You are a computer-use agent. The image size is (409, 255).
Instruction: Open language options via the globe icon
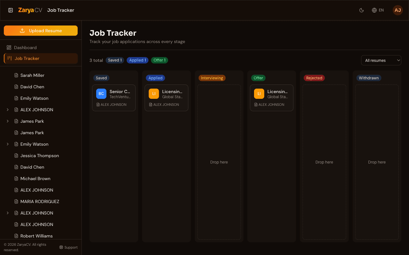click(374, 10)
